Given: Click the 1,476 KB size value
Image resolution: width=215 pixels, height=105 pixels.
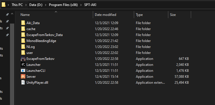Looking at the screenshot, I should click(x=183, y=71).
